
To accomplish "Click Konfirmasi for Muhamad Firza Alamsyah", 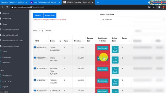I will point(103,69).
